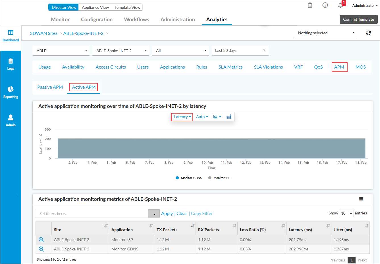This screenshot has height=264, width=380.
Task: Click the info circle icon in header
Action: pos(325,5)
